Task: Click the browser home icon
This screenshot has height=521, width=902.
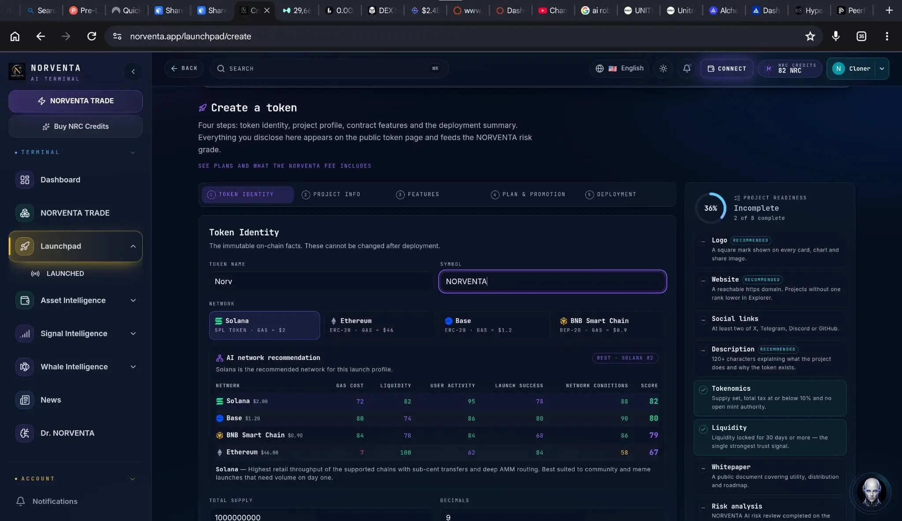Action: [x=15, y=37]
